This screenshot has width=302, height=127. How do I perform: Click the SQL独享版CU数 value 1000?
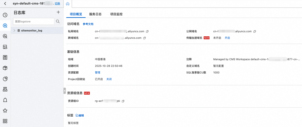(x=216, y=72)
